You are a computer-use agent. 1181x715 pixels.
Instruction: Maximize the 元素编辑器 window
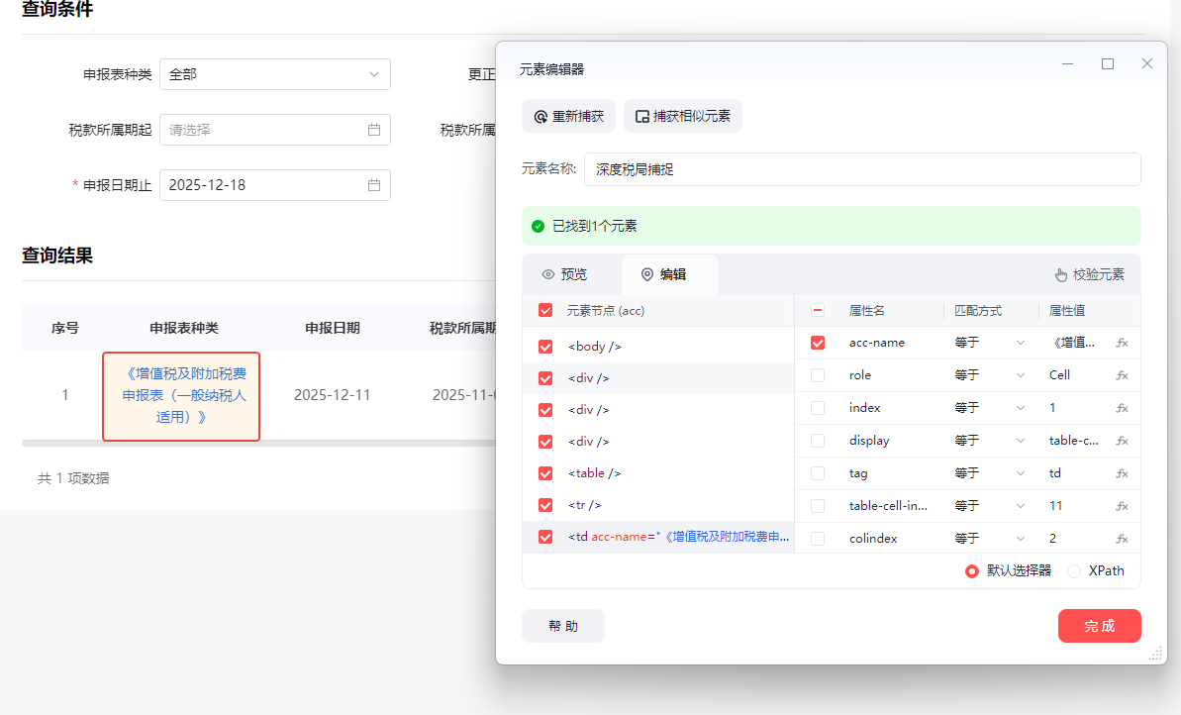click(x=1108, y=63)
